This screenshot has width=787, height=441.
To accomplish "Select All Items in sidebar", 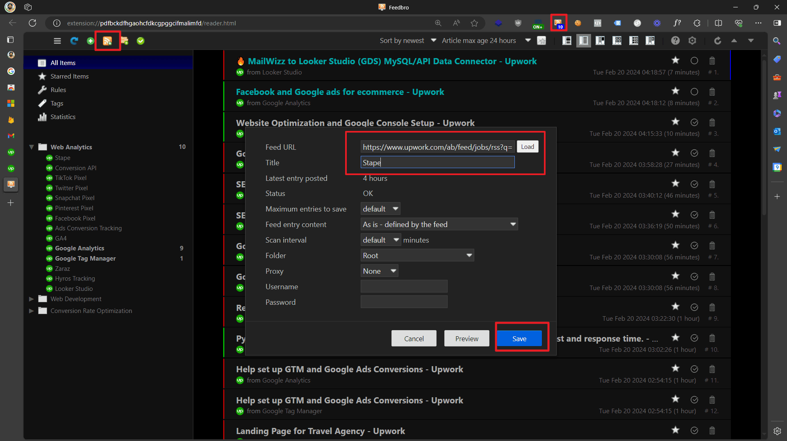I will point(108,63).
